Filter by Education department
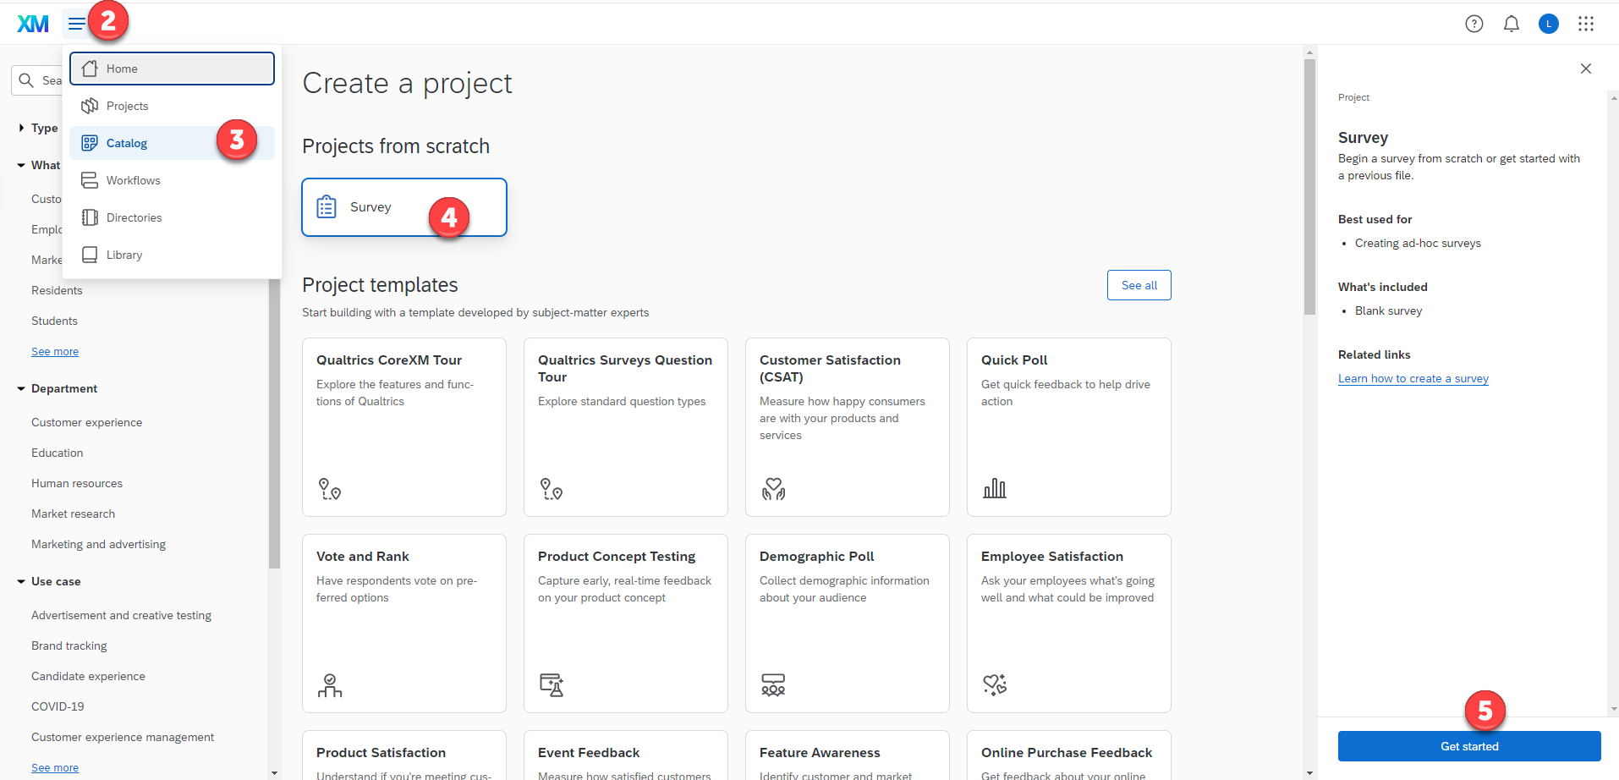The width and height of the screenshot is (1619, 780). click(x=58, y=453)
